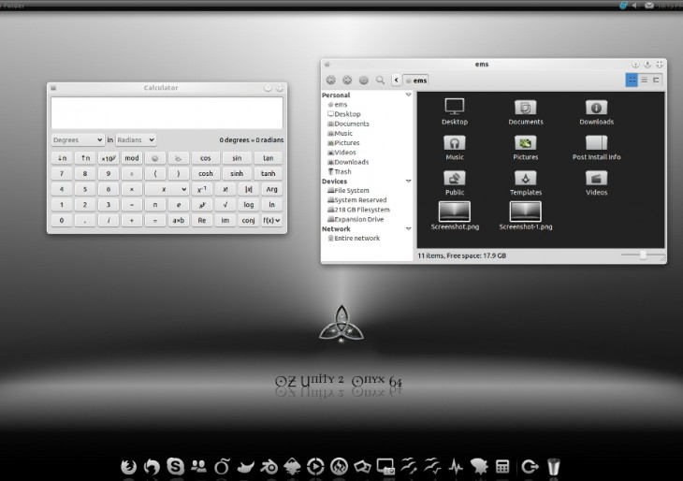Image resolution: width=683 pixels, height=481 pixels.
Task: Open the Post Install Info folder
Action: pos(596,143)
